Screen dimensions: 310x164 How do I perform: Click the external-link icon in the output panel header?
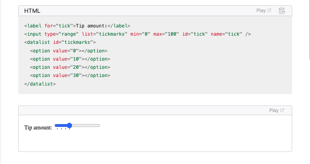[x=282, y=110]
